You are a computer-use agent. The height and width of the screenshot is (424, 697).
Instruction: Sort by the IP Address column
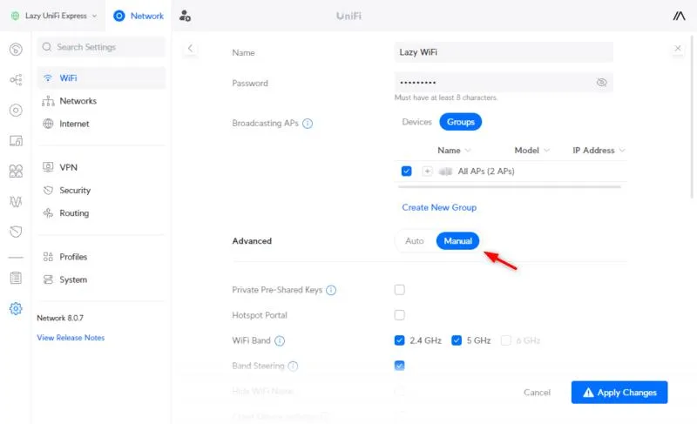click(x=599, y=151)
